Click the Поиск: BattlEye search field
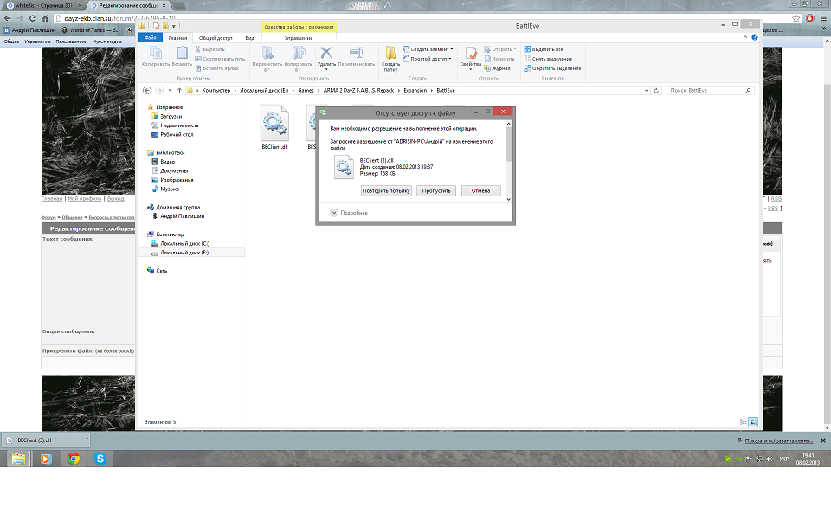 [710, 91]
